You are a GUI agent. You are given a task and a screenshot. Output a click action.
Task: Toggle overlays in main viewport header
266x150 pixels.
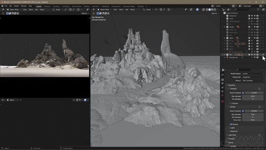coord(197,10)
